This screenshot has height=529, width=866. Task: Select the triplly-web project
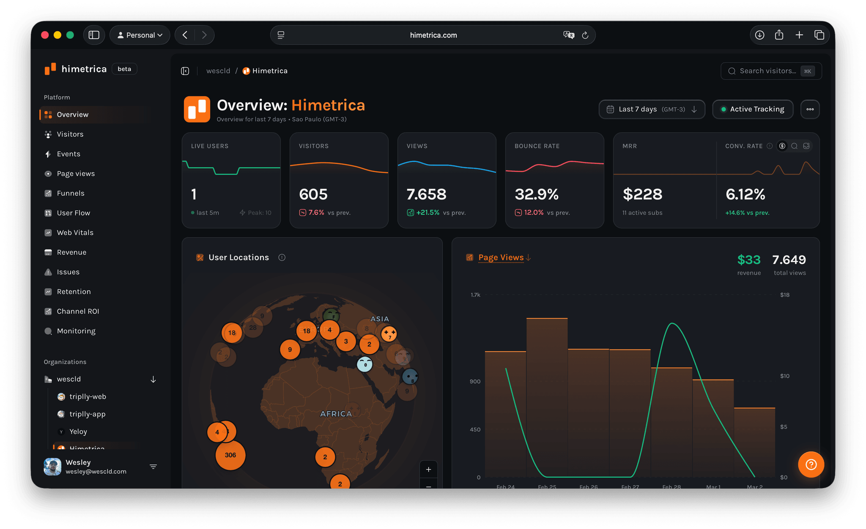[x=88, y=396]
